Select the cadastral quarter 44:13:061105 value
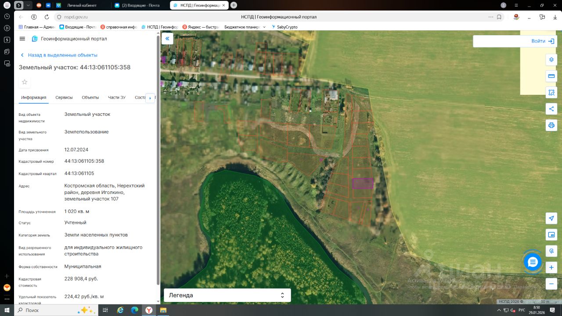 tap(79, 173)
